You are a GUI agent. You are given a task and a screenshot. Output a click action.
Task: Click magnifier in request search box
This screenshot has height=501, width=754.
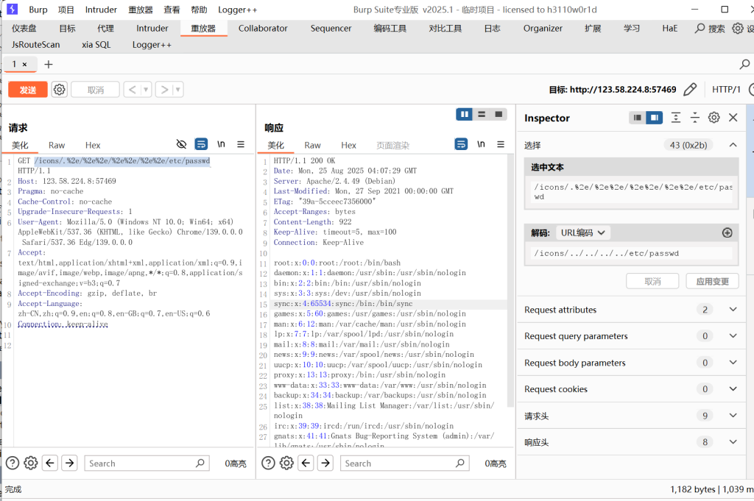(x=200, y=463)
